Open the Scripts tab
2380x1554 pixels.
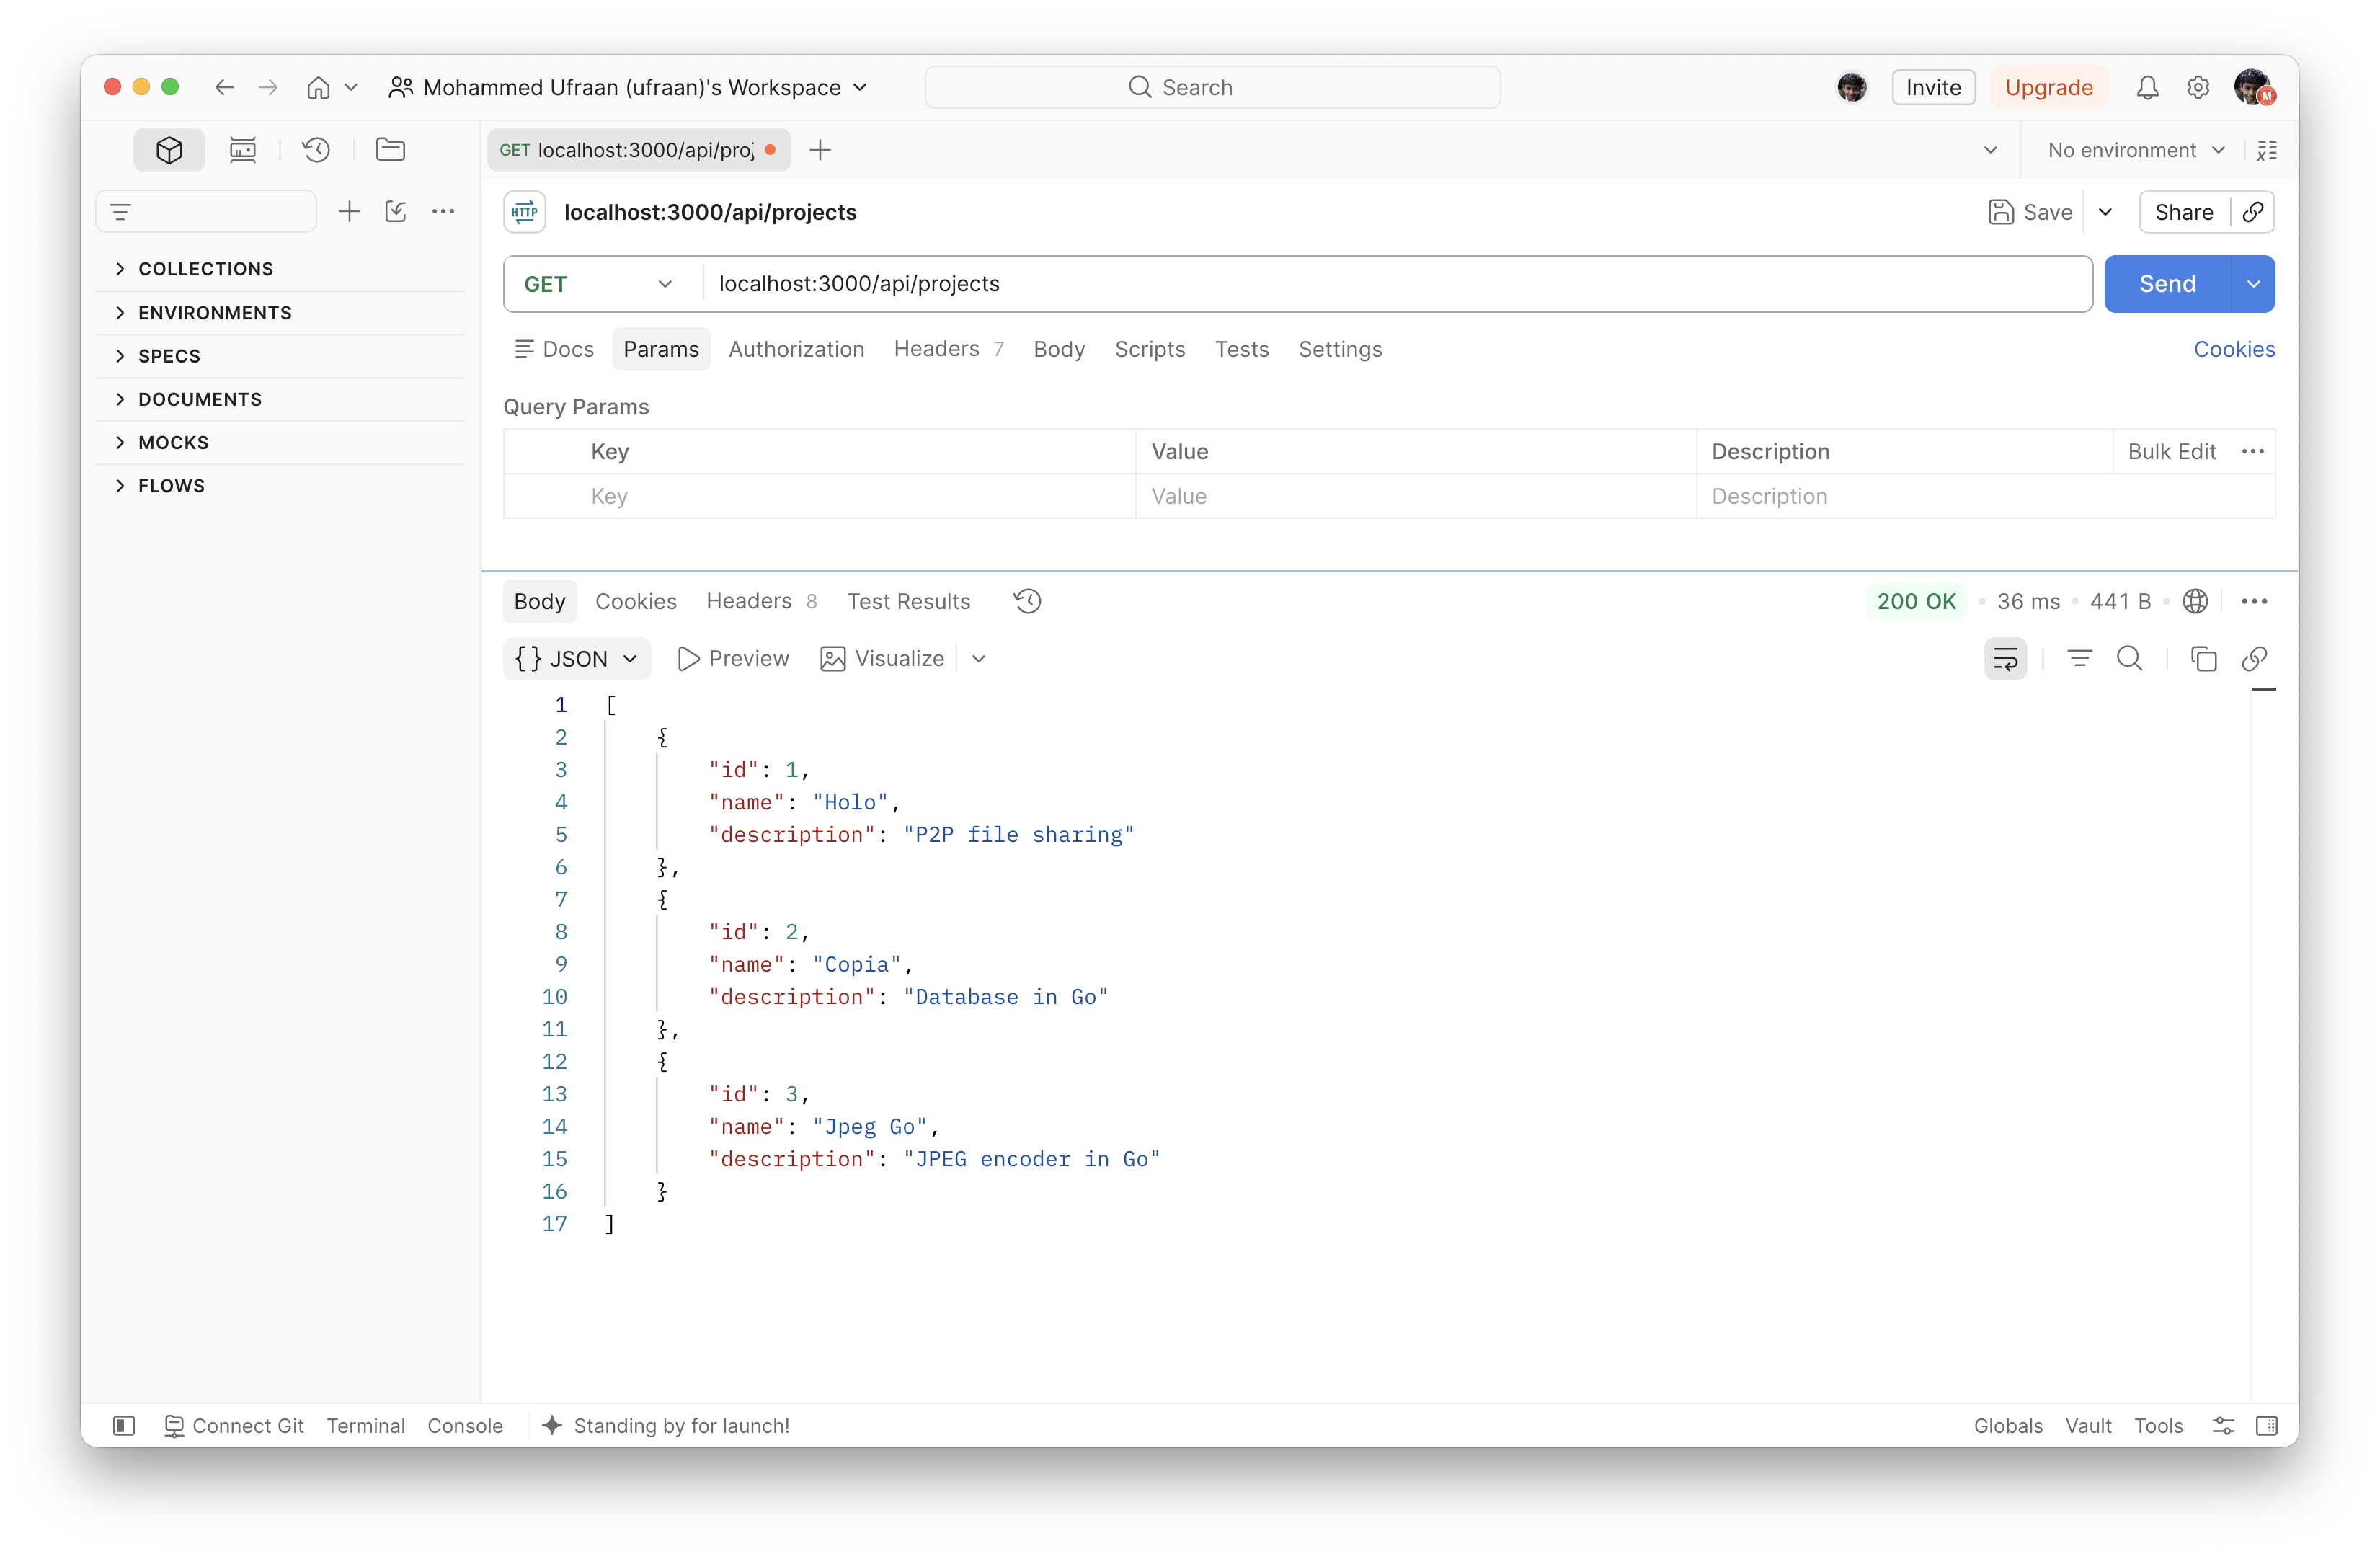(1149, 349)
